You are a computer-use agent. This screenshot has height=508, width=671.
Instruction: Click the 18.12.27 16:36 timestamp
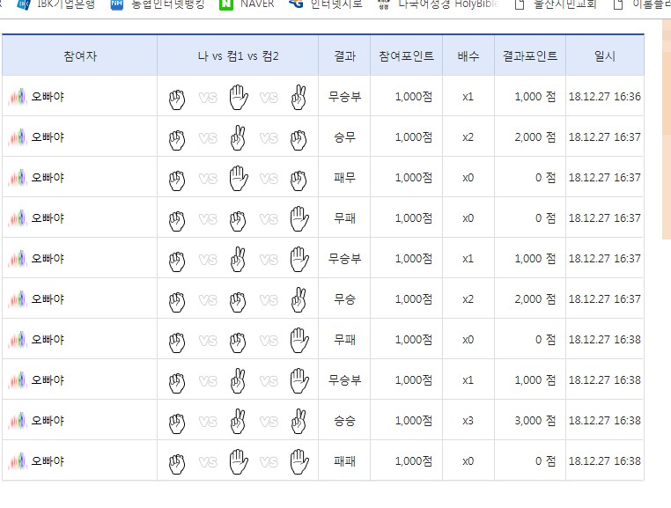[605, 97]
